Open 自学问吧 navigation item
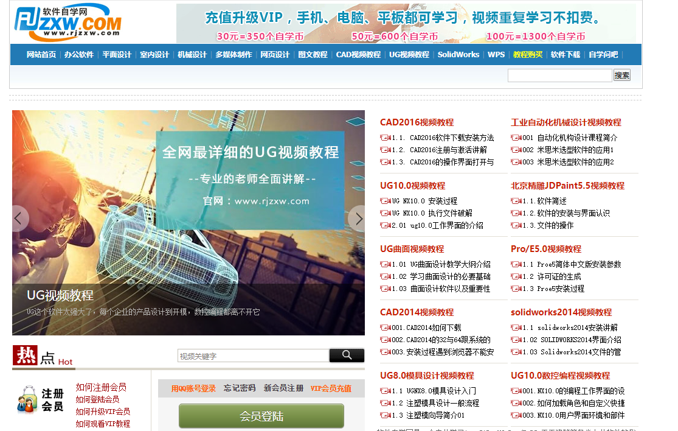Screen dimensions: 678x431 (603, 55)
